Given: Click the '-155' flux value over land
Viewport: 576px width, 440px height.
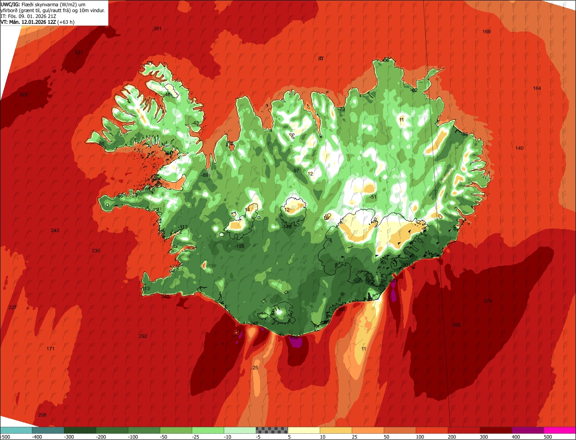Looking at the screenshot, I should click(239, 246).
